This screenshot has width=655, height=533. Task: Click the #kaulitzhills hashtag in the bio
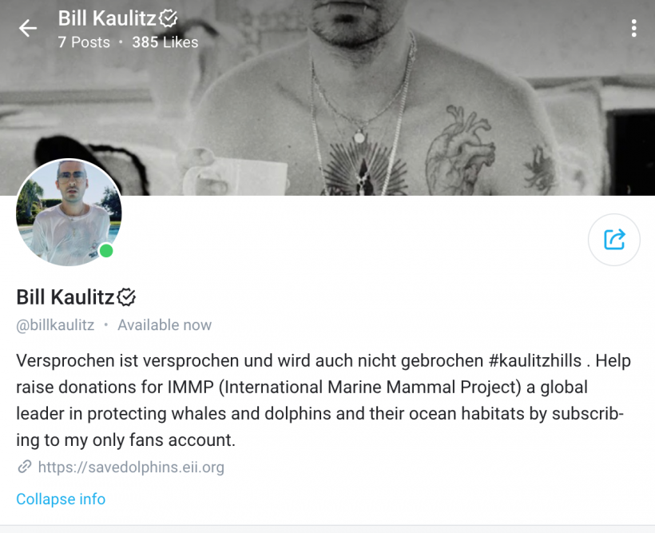(534, 360)
